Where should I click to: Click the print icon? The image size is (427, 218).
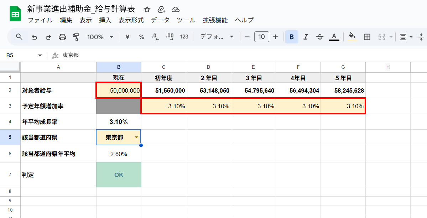62,37
